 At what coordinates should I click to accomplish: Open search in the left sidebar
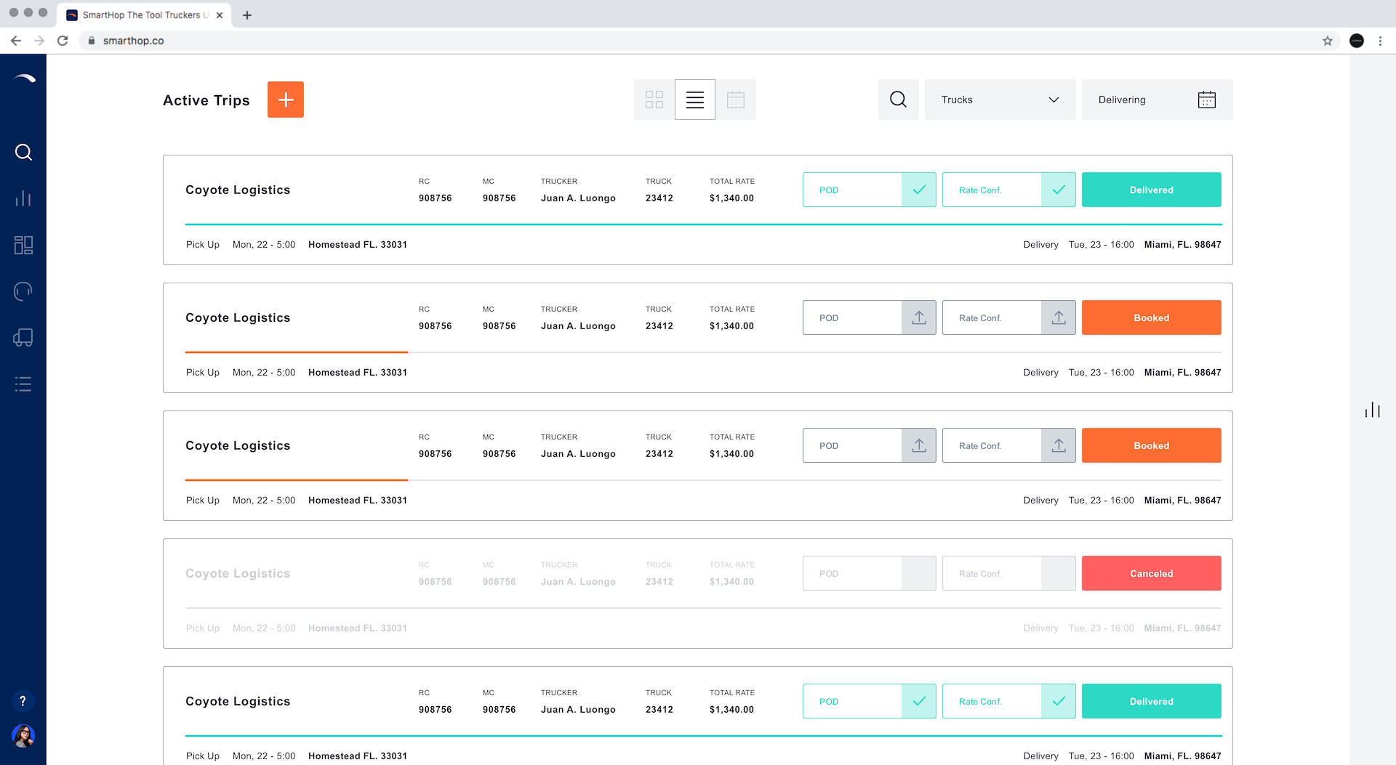point(23,152)
